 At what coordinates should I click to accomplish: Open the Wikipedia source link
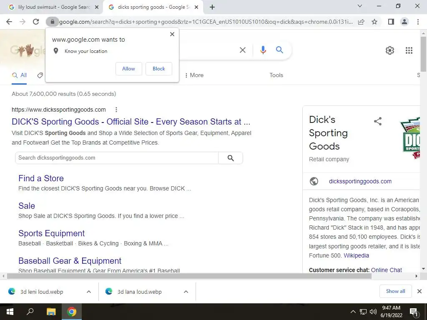356,255
